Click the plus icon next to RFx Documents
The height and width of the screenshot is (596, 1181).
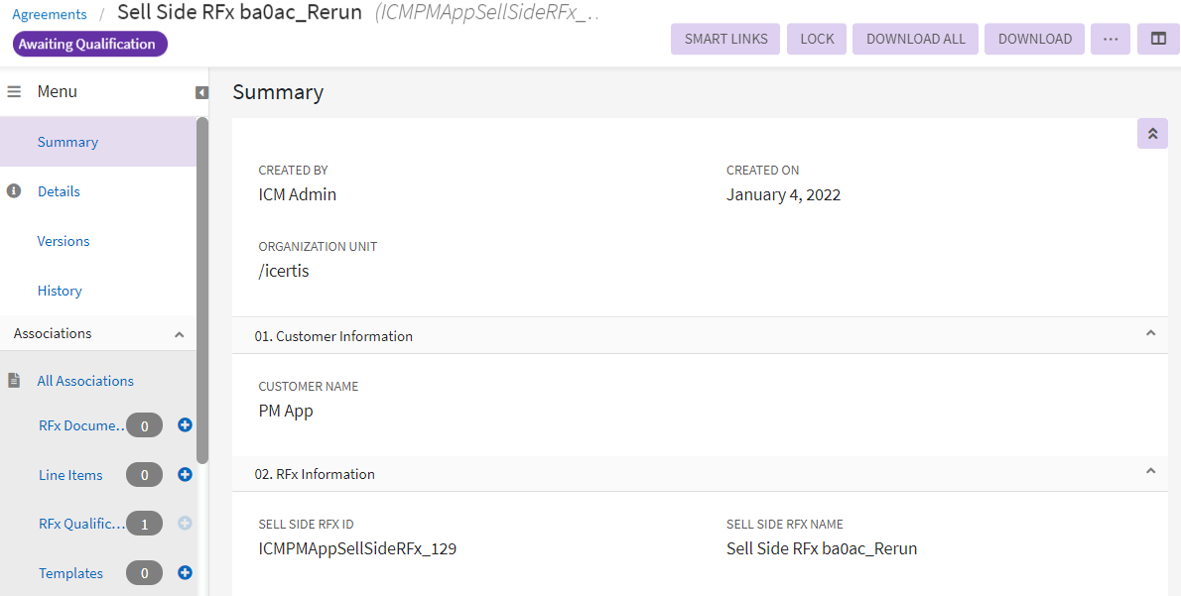point(185,425)
